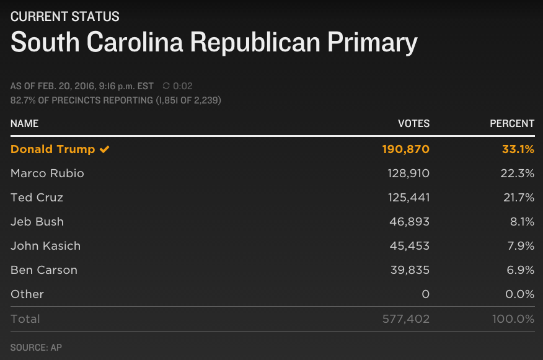The image size is (543, 360).
Task: Click the winner checkmark beside Donald Trump
Action: [105, 149]
